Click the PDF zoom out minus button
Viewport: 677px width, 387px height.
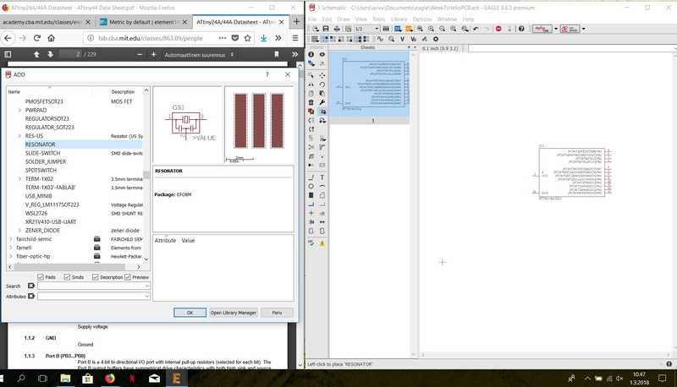pyautogui.click(x=140, y=54)
